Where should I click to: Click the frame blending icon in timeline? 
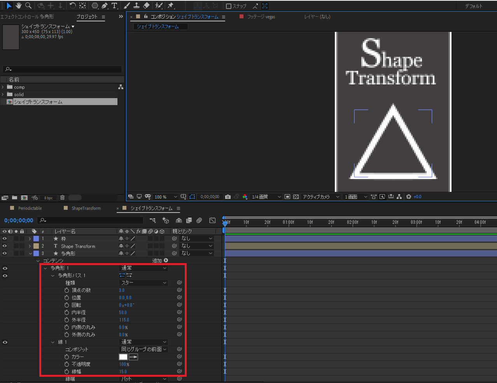coord(189,220)
